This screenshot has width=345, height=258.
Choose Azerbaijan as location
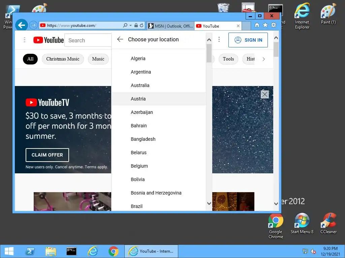tap(159, 112)
